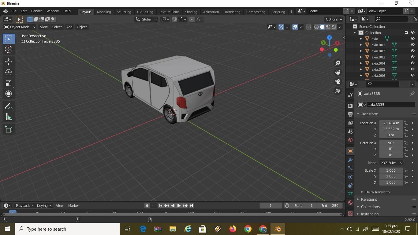Open the XYZ Euler rotation mode dropdown

(391, 162)
